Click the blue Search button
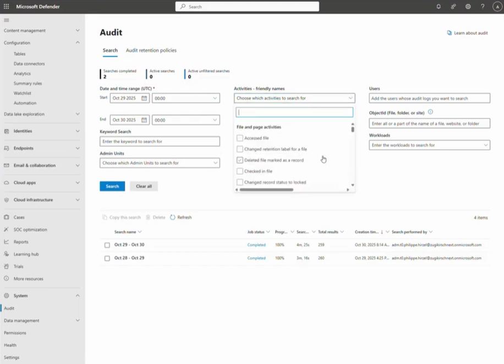The width and height of the screenshot is (504, 364). click(112, 186)
